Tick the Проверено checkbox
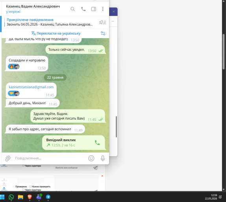Viewport: 226px width, 202px height. (x=14, y=186)
